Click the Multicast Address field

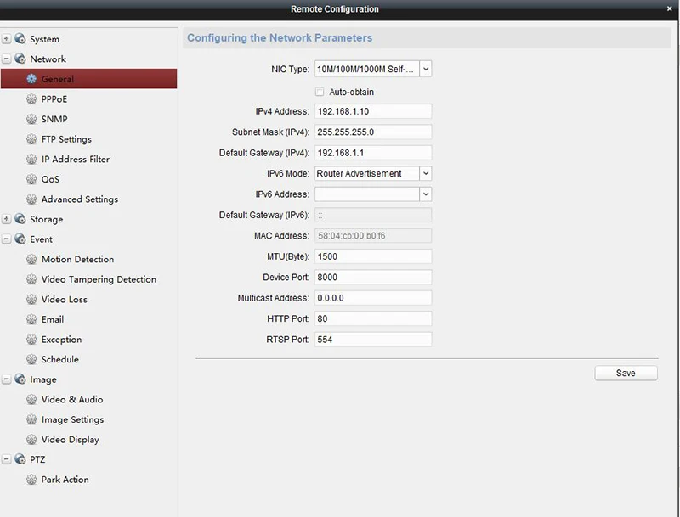pyautogui.click(x=373, y=298)
